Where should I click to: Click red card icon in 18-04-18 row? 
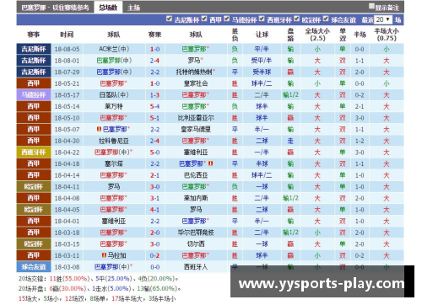(x=210, y=163)
